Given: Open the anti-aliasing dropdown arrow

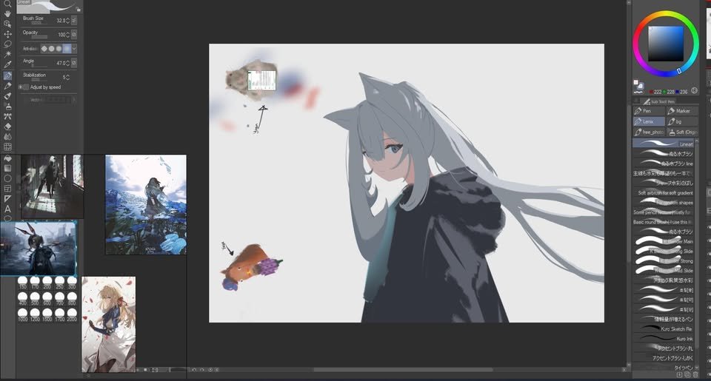Looking at the screenshot, I should coord(74,49).
